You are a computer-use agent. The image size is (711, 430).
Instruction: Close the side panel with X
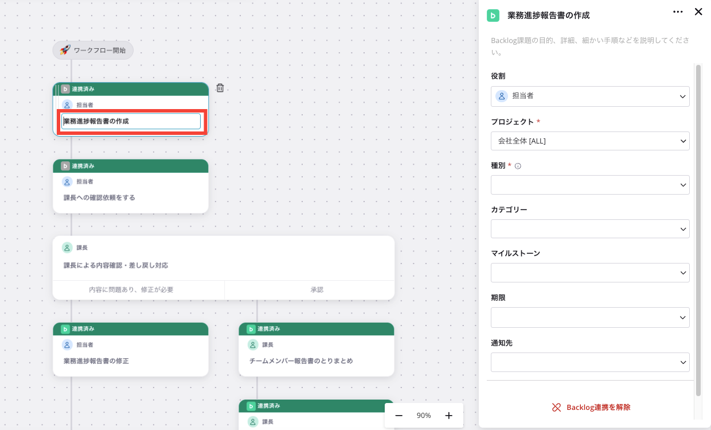(698, 11)
